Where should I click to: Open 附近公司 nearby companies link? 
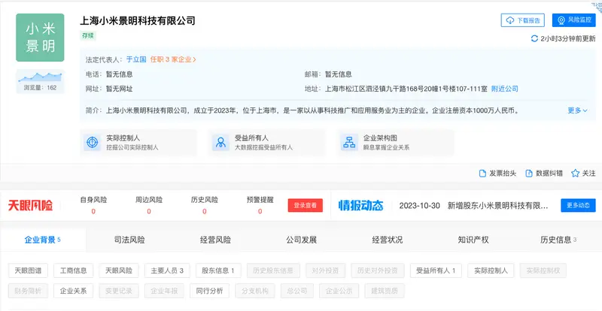coord(504,89)
